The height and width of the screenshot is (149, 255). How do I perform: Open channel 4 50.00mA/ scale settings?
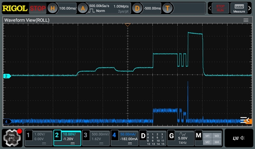point(128,134)
